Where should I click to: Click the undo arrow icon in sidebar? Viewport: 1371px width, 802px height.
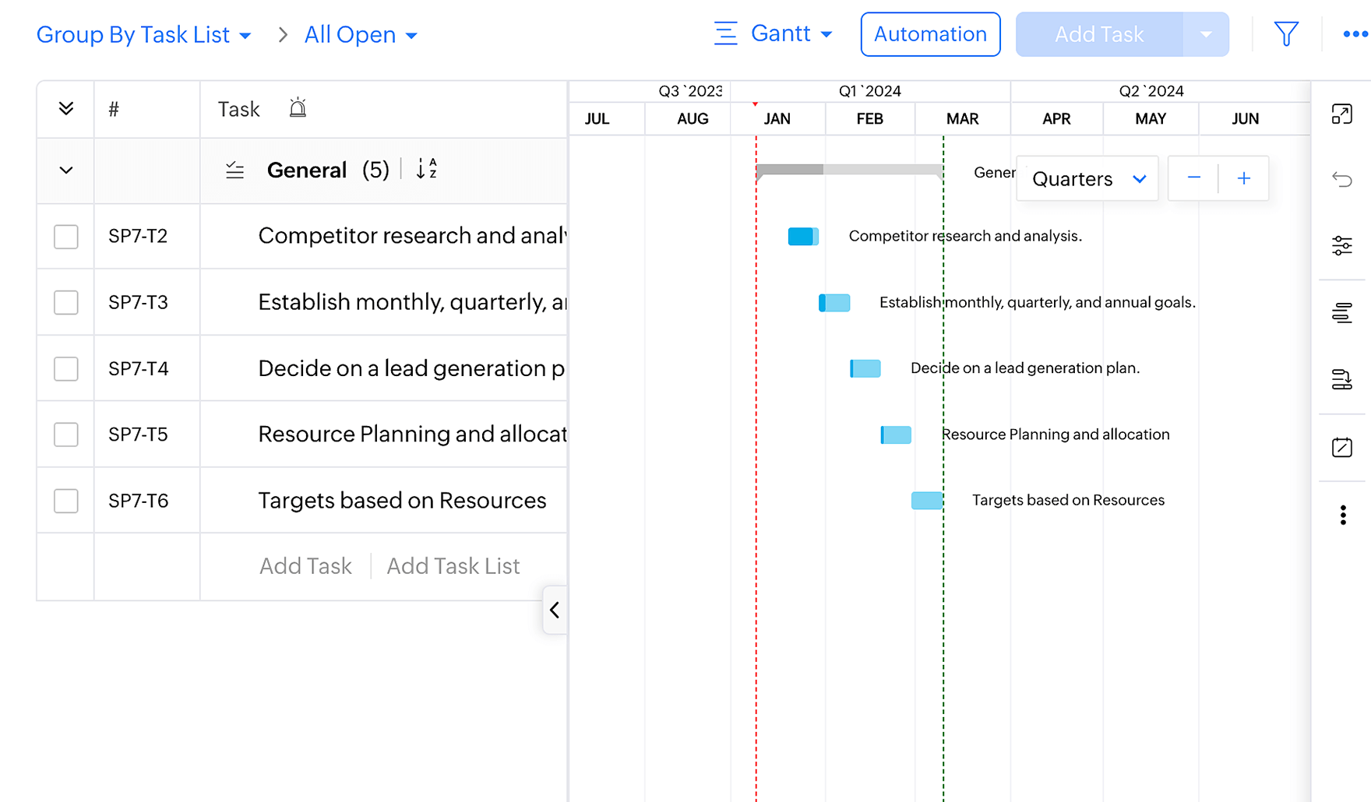coord(1341,180)
